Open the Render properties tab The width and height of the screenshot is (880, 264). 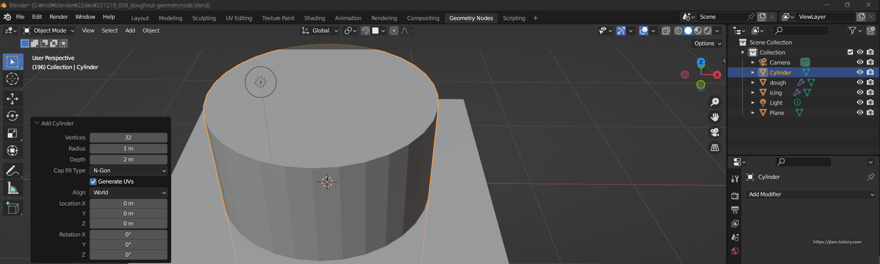[735, 196]
